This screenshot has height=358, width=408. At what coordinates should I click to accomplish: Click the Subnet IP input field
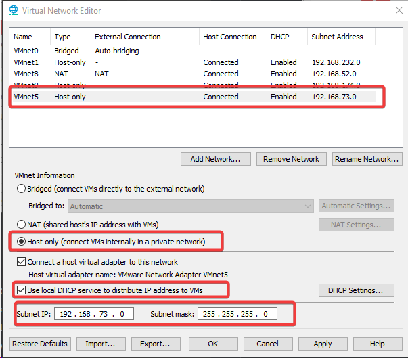click(94, 314)
